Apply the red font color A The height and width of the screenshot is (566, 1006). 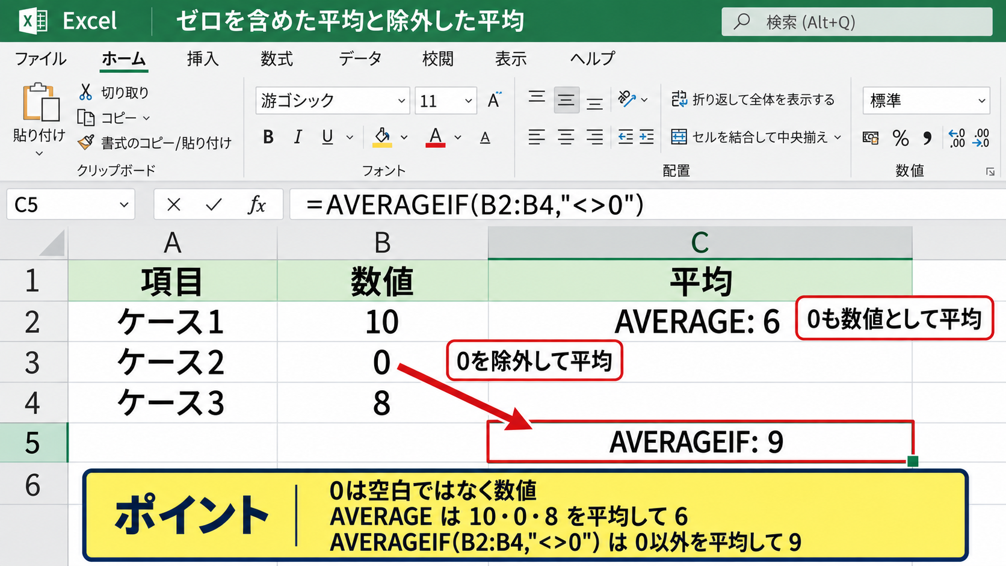coord(436,137)
